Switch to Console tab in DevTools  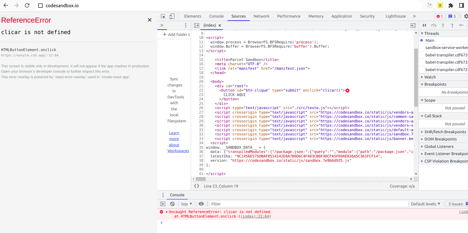tap(216, 16)
